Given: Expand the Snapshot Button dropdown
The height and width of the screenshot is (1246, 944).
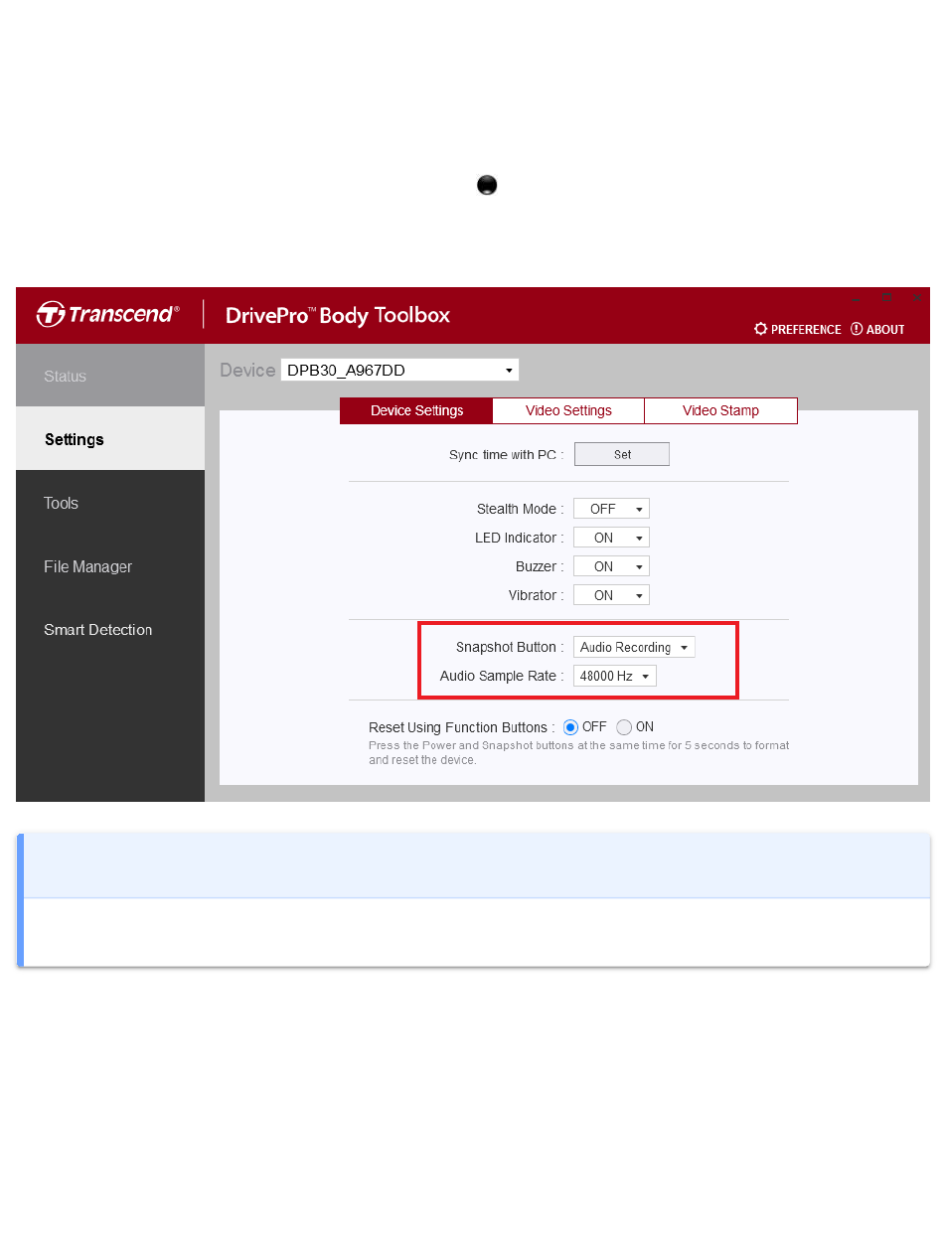Looking at the screenshot, I should [x=634, y=647].
